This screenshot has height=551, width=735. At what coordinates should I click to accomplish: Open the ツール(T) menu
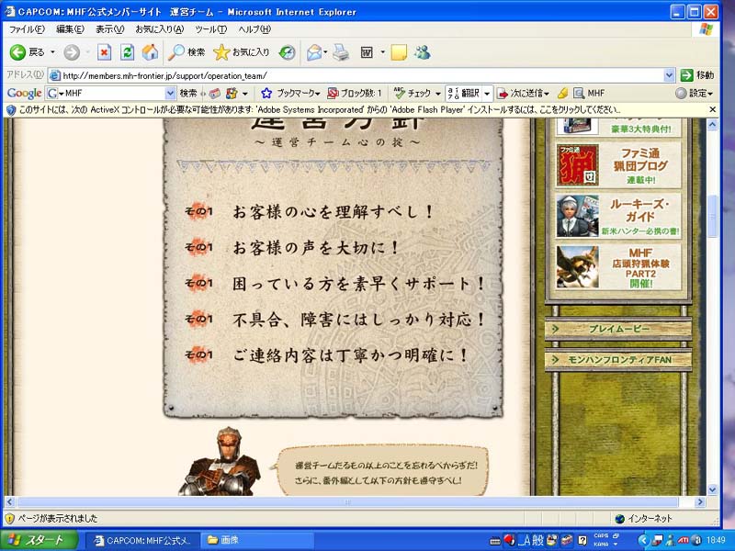[210, 29]
